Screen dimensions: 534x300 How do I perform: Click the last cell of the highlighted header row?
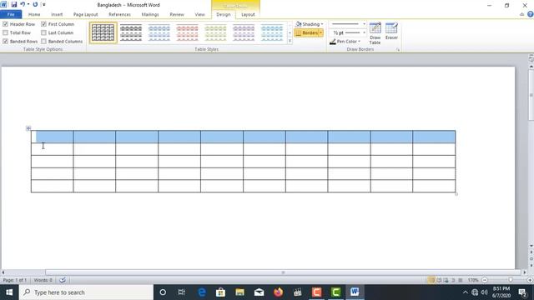[x=434, y=137]
